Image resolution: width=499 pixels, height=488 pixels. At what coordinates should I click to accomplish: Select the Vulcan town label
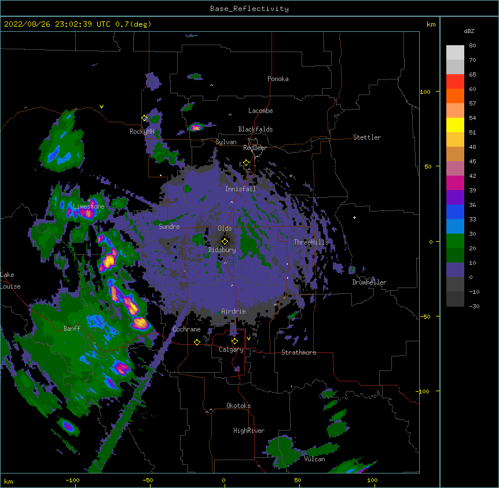(x=314, y=459)
